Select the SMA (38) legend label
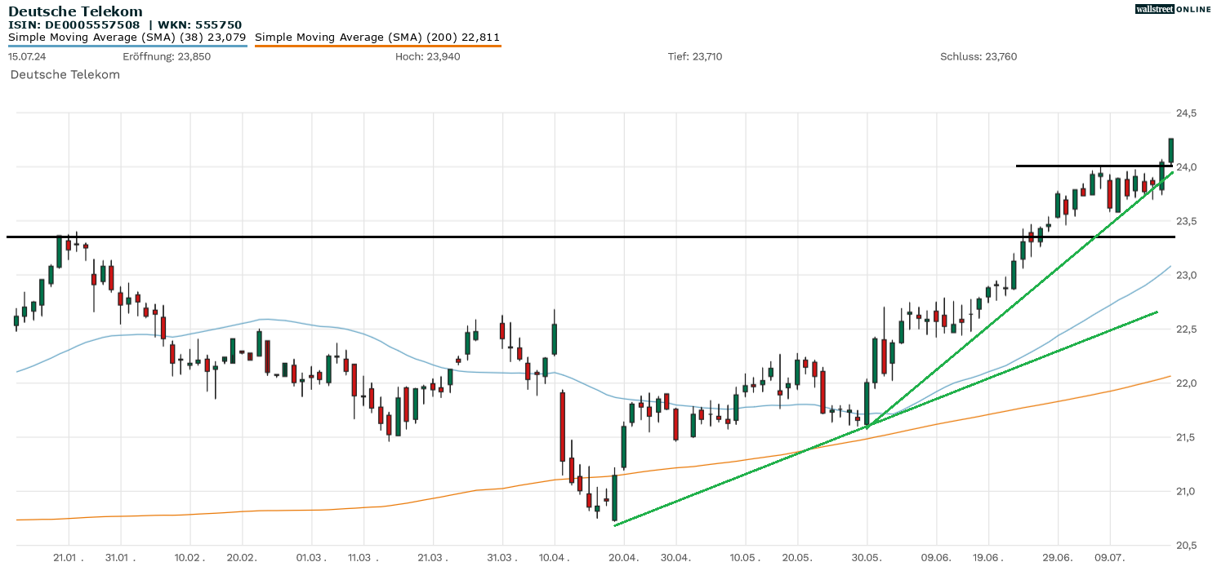 (127, 37)
